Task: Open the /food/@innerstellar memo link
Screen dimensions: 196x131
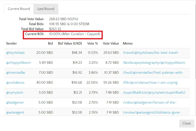Action: click(x=153, y=73)
